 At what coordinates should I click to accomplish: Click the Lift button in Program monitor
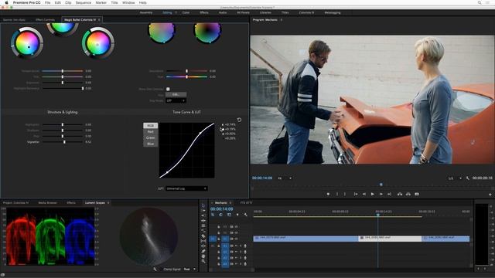400,194
